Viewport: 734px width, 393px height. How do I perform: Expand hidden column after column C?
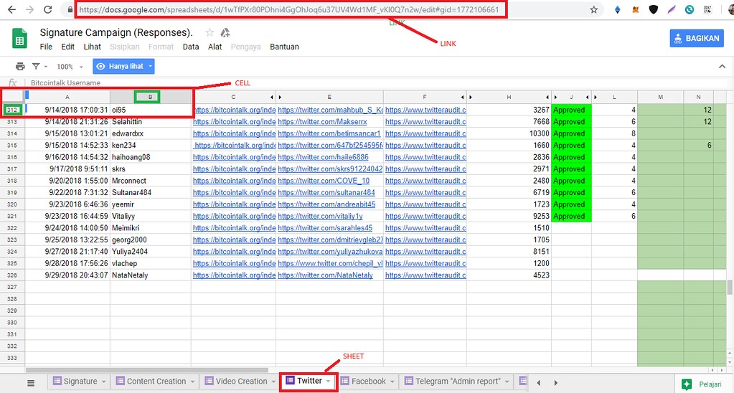[x=271, y=98]
